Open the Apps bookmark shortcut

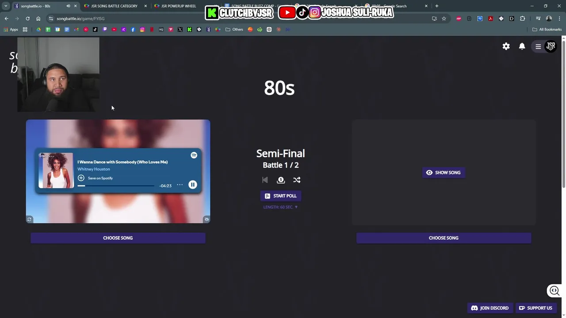click(x=11, y=30)
